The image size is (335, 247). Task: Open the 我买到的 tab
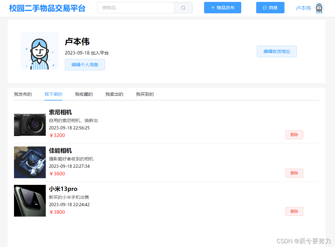[145, 94]
